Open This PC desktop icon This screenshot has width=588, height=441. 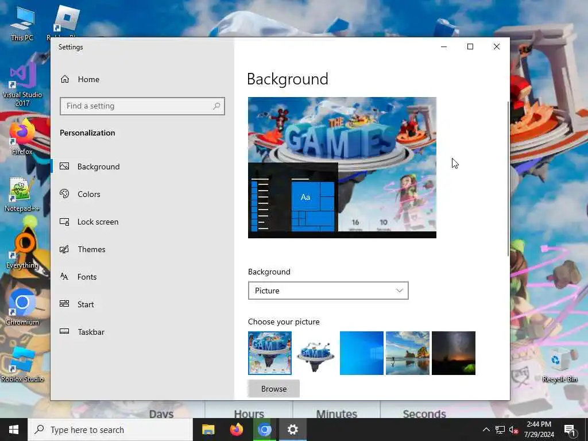point(22,23)
